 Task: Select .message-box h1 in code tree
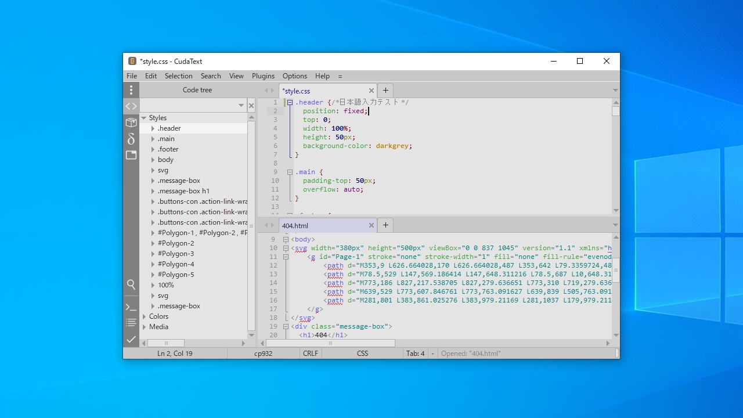[x=183, y=191]
